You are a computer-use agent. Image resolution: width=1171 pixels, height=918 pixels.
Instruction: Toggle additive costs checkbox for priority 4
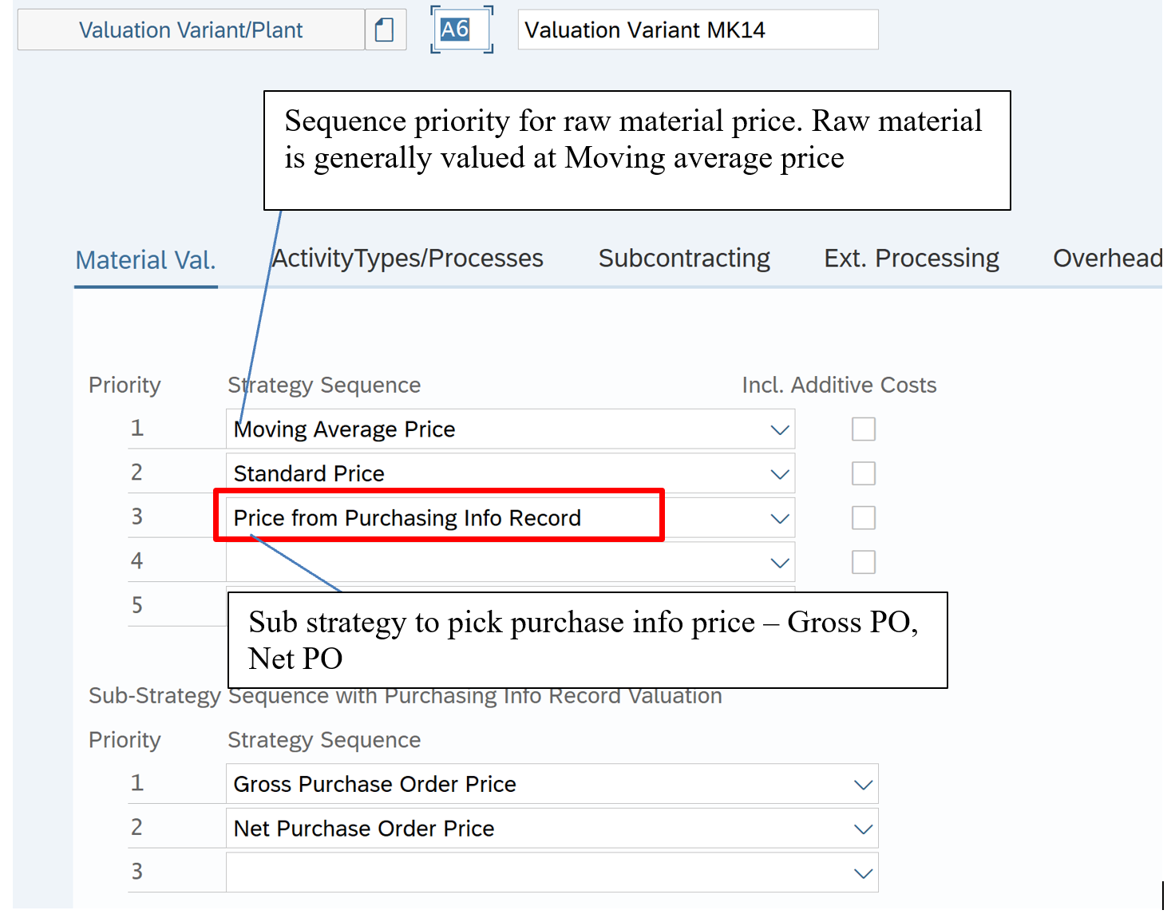(x=863, y=562)
